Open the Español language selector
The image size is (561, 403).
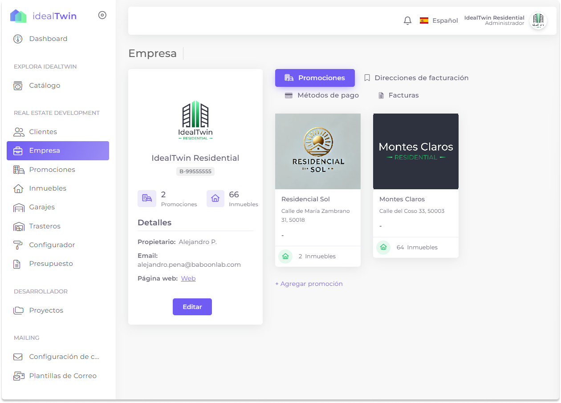[439, 20]
